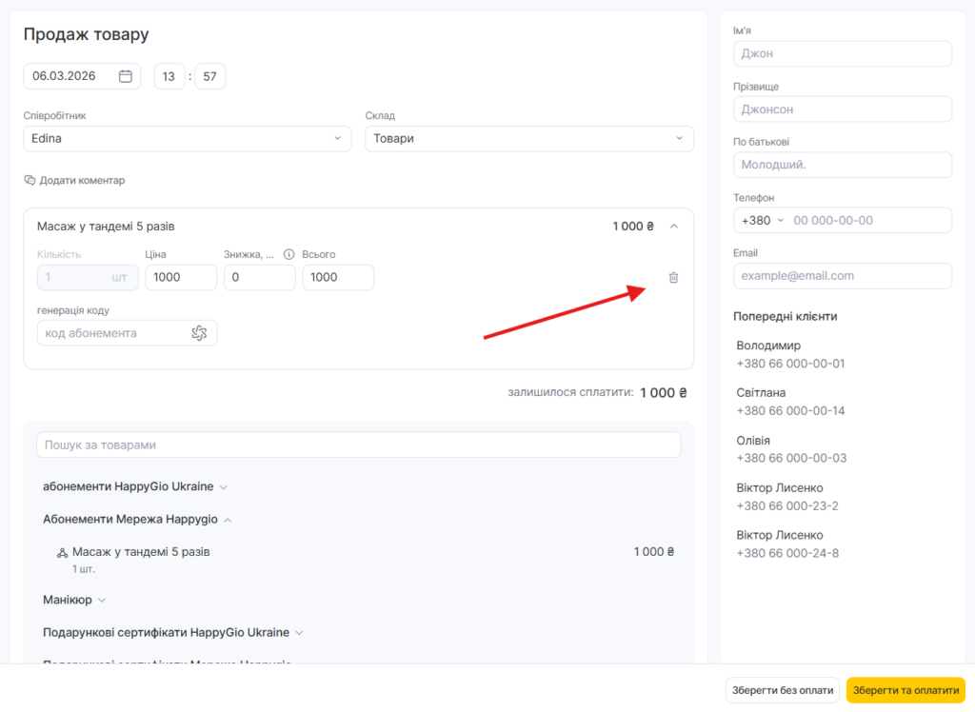Expand the Манікюр category
Screen dimensions: 975x712
(x=102, y=601)
